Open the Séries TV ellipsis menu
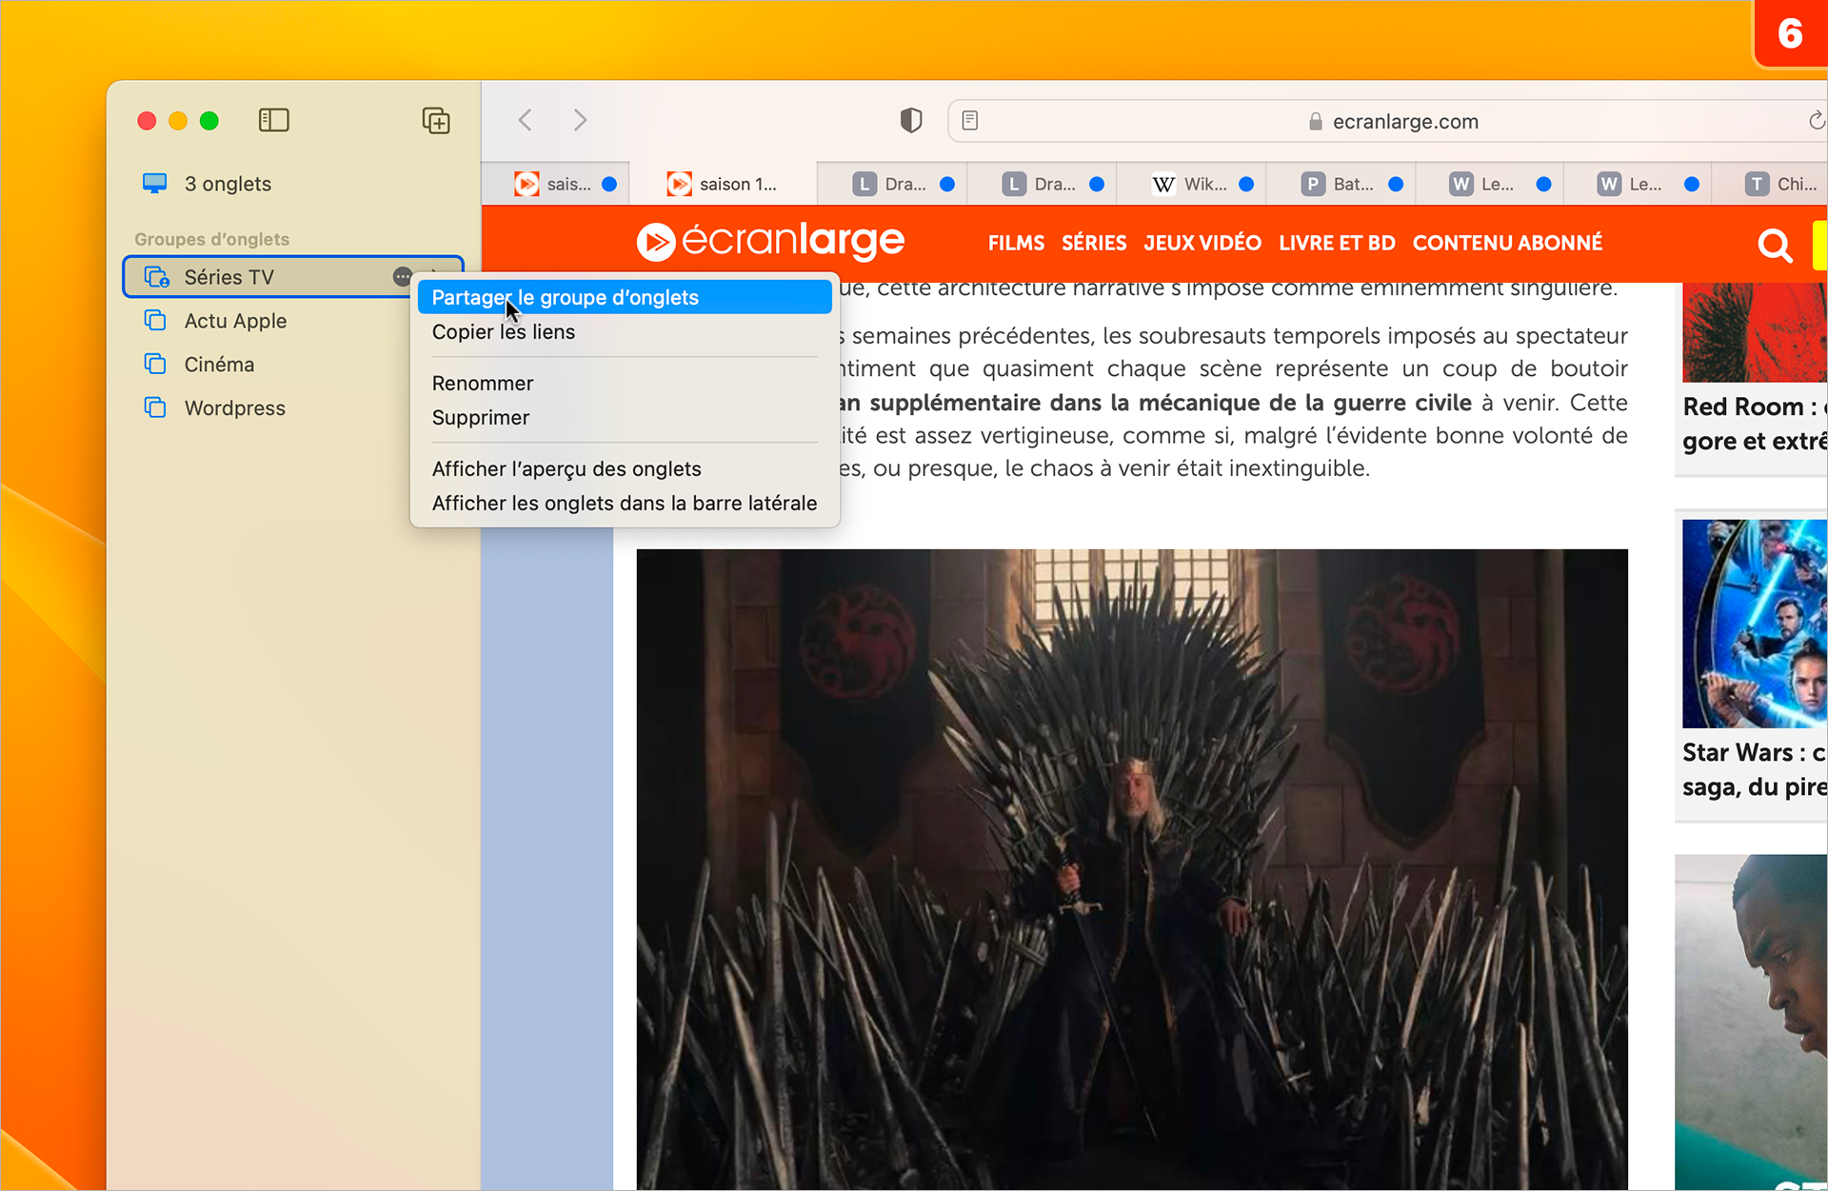The height and width of the screenshot is (1191, 1828). 403,277
